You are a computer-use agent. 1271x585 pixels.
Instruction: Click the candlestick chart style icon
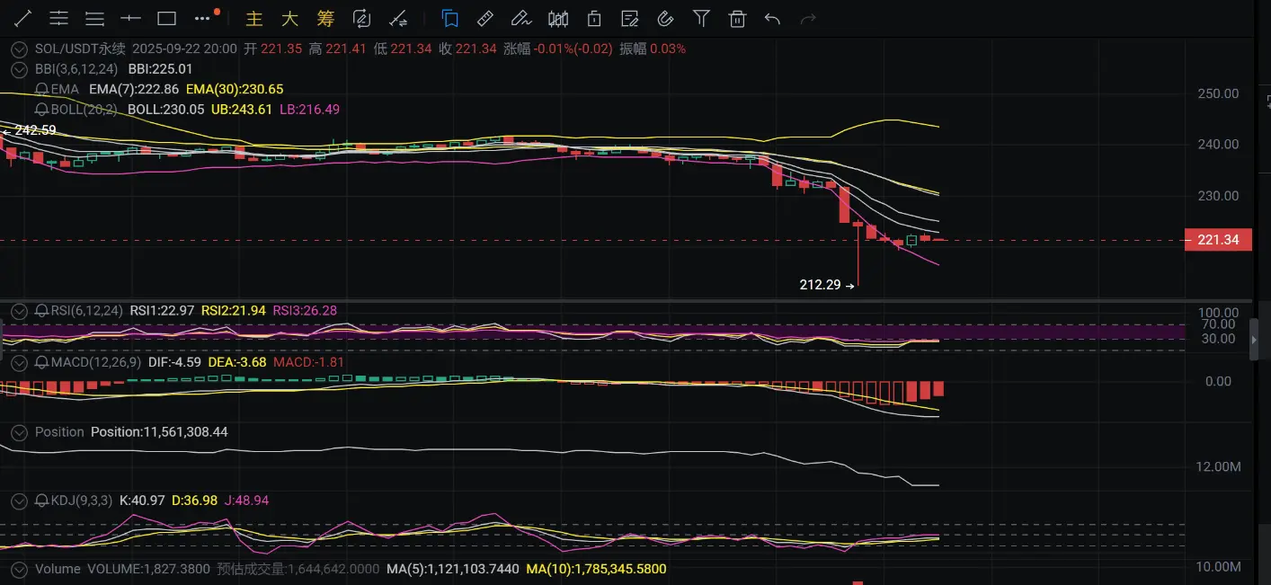click(x=558, y=18)
